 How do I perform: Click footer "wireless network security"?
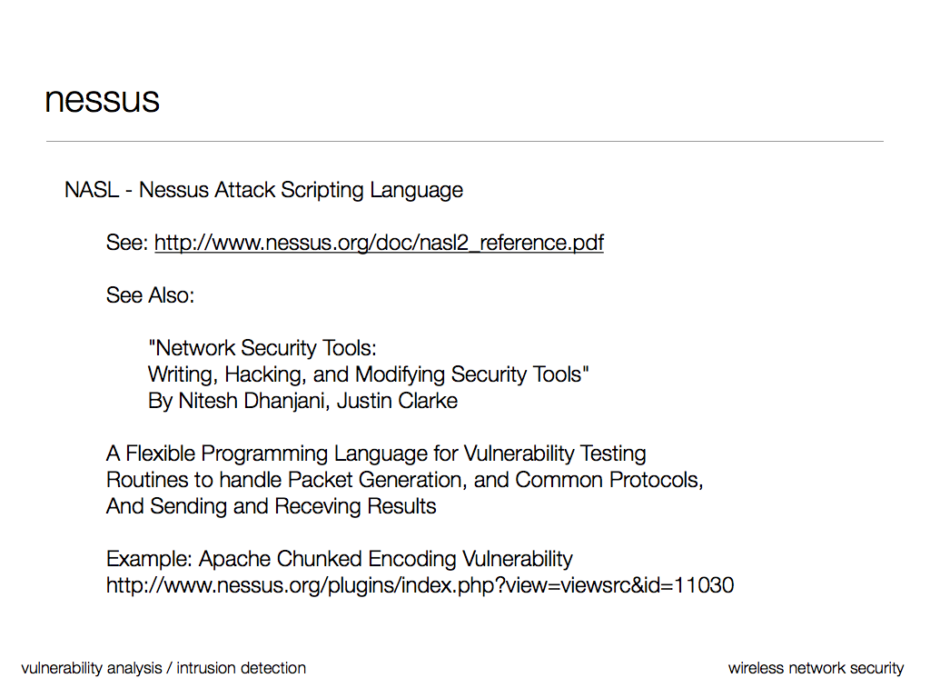(x=816, y=668)
